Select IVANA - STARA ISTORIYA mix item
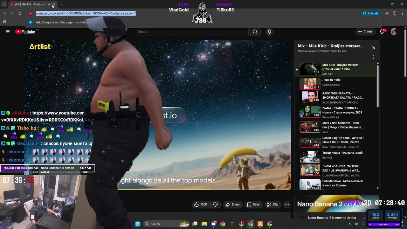The image size is (407, 229). tap(335, 112)
